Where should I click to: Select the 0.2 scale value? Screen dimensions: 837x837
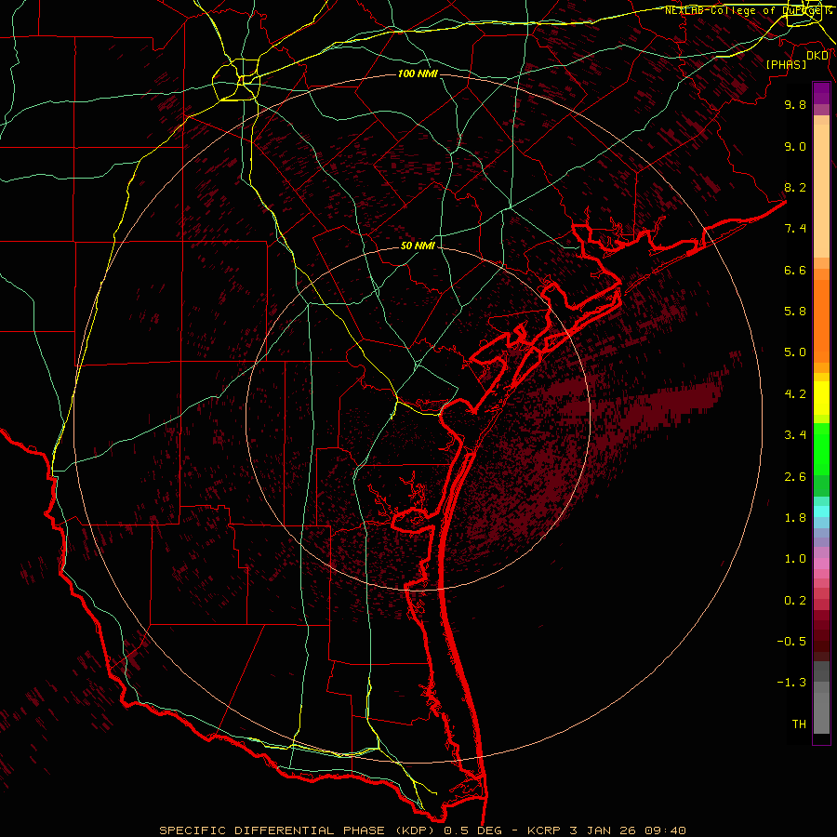[x=795, y=600]
